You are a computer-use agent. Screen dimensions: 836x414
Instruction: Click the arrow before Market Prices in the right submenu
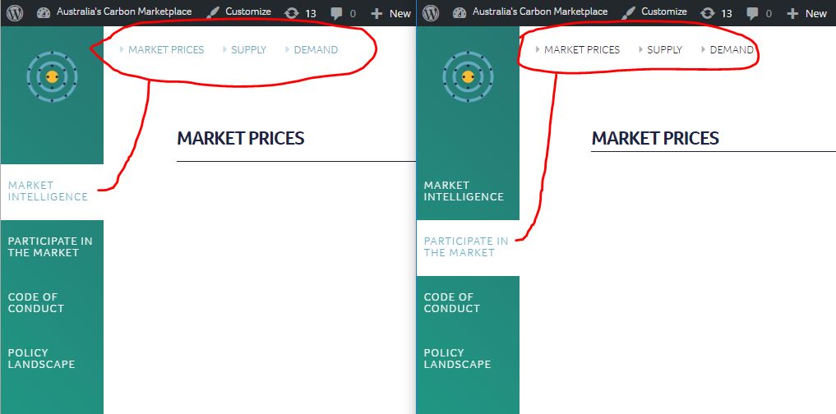(x=538, y=49)
